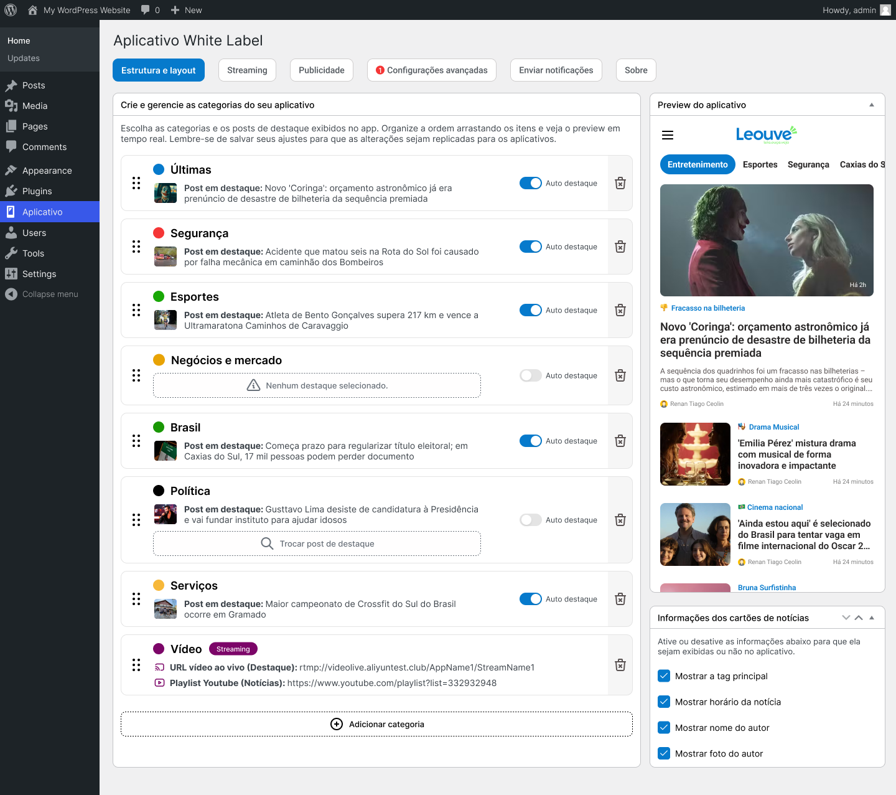Click the WordPress logo in admin bar

(x=10, y=10)
